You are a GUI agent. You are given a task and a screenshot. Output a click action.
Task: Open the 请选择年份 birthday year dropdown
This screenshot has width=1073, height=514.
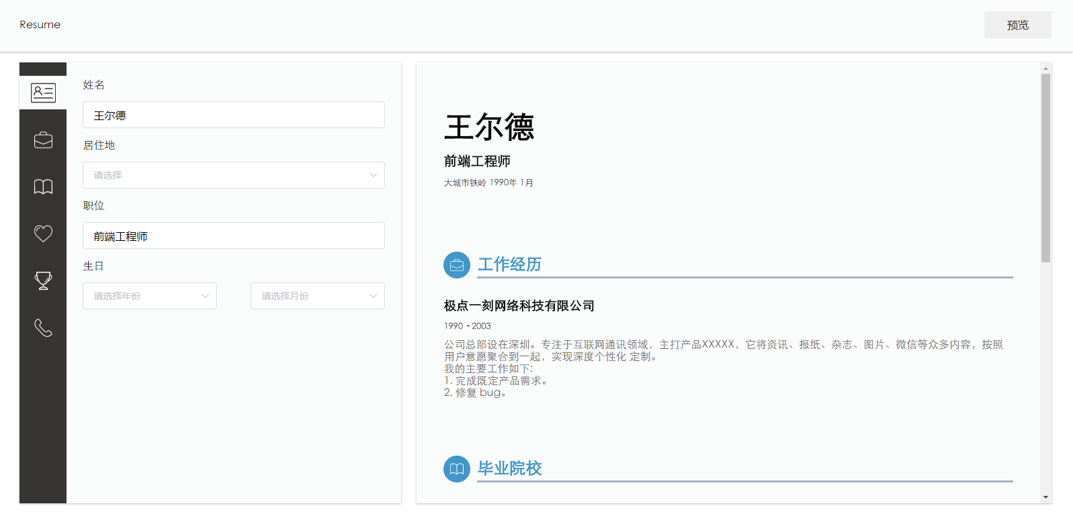[x=150, y=296]
